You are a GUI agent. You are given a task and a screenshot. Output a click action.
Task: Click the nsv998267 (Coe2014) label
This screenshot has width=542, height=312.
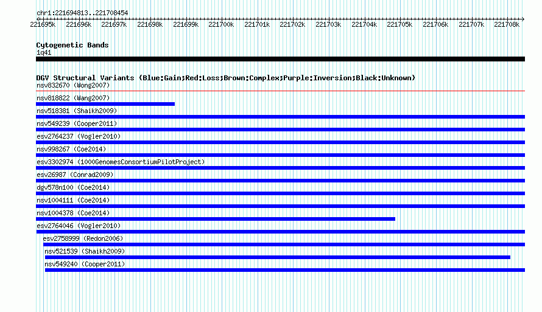coord(71,149)
